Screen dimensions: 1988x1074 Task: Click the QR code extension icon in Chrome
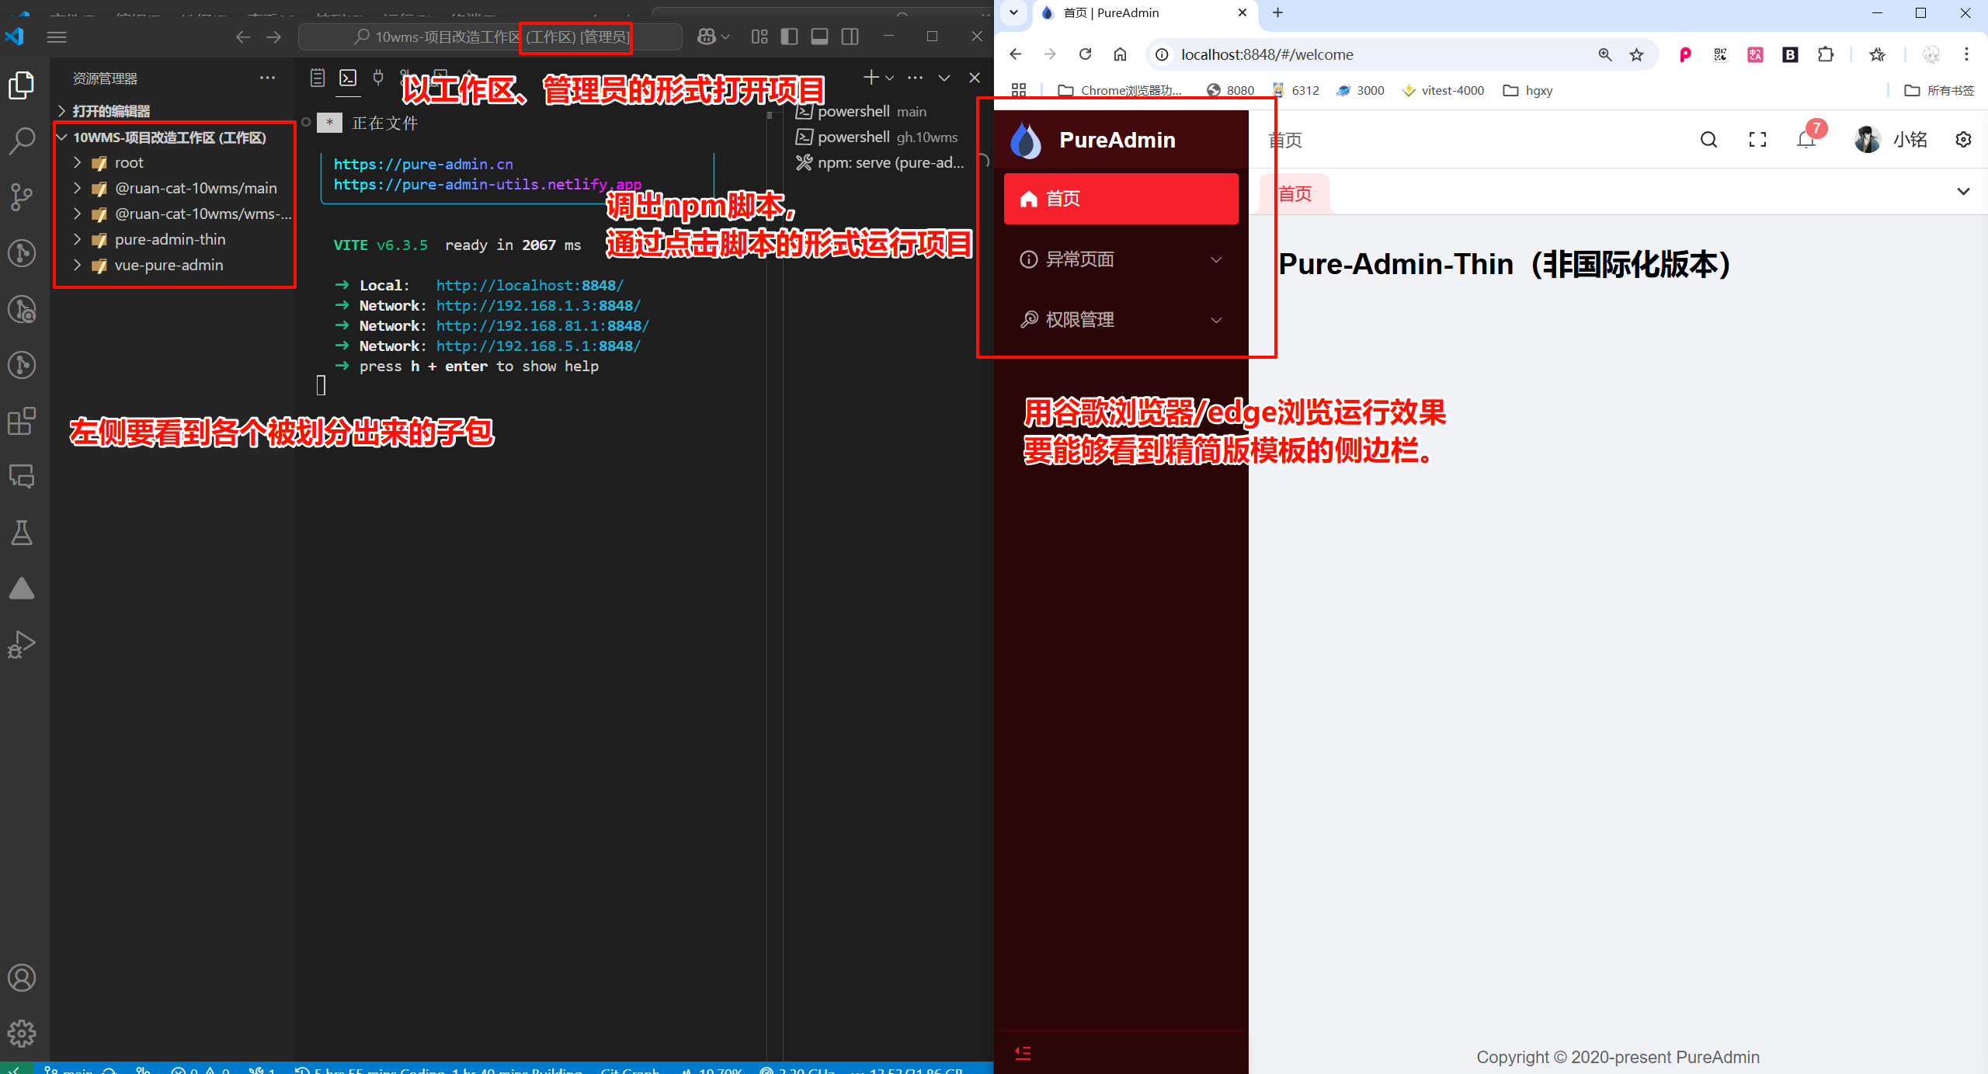click(1720, 54)
